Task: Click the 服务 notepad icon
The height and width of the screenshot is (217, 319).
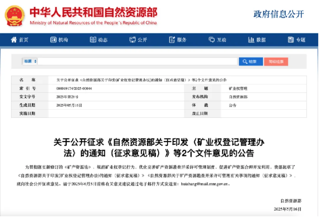Action: [172, 39]
